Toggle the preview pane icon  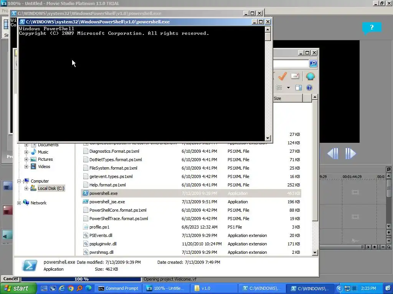[x=299, y=88]
